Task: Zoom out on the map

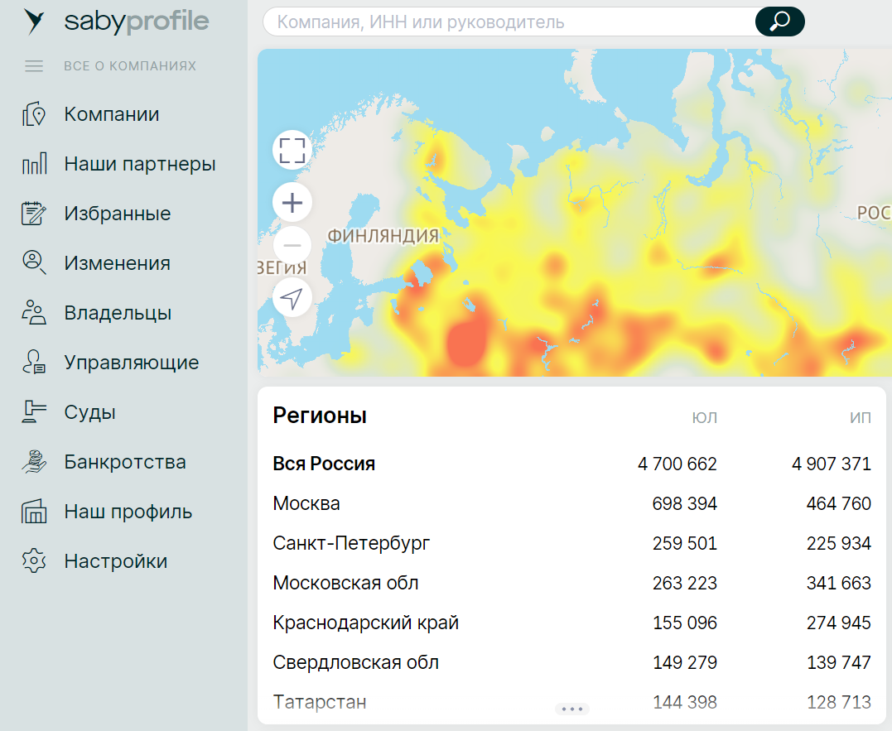Action: coord(292,245)
